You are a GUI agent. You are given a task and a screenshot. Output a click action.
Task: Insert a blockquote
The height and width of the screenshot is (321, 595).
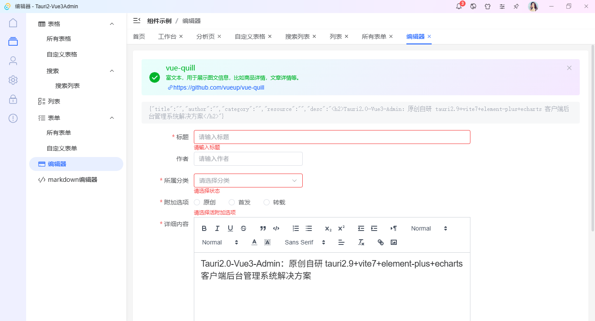263,228
